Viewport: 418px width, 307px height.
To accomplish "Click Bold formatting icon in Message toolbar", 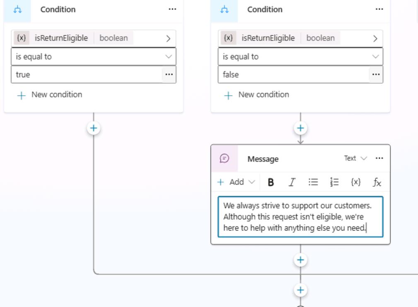I will (x=271, y=182).
